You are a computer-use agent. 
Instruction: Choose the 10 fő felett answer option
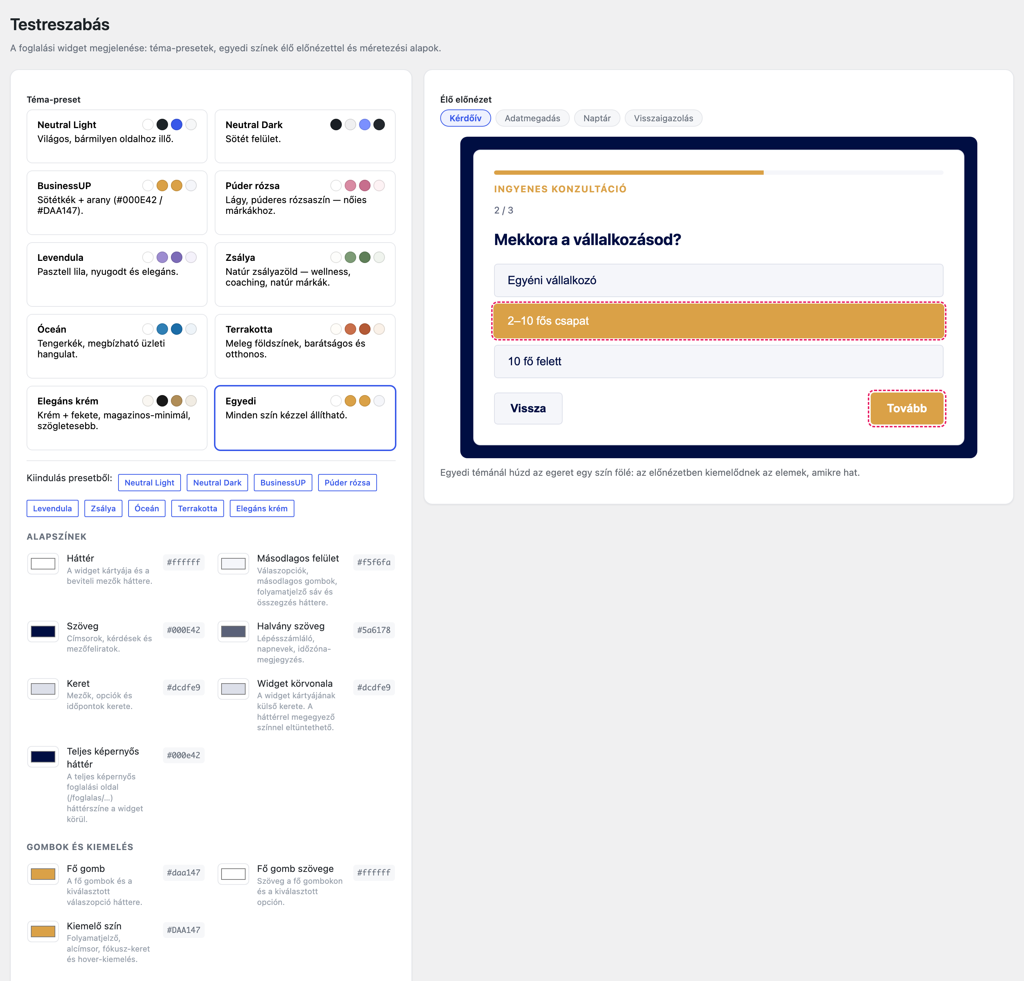tap(718, 361)
